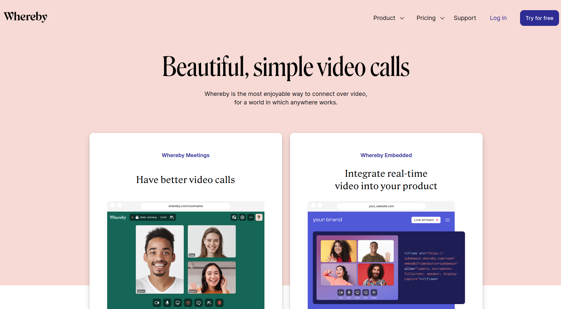
Task: Toggle the Cam icon in the Embedded mockup
Action: click(x=341, y=292)
